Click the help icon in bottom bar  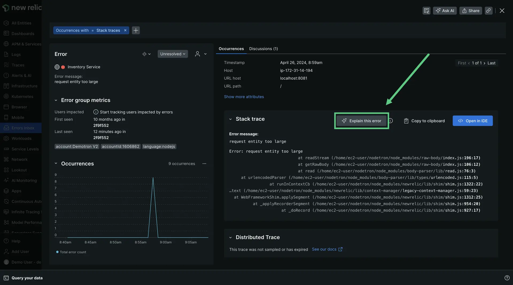(x=507, y=278)
